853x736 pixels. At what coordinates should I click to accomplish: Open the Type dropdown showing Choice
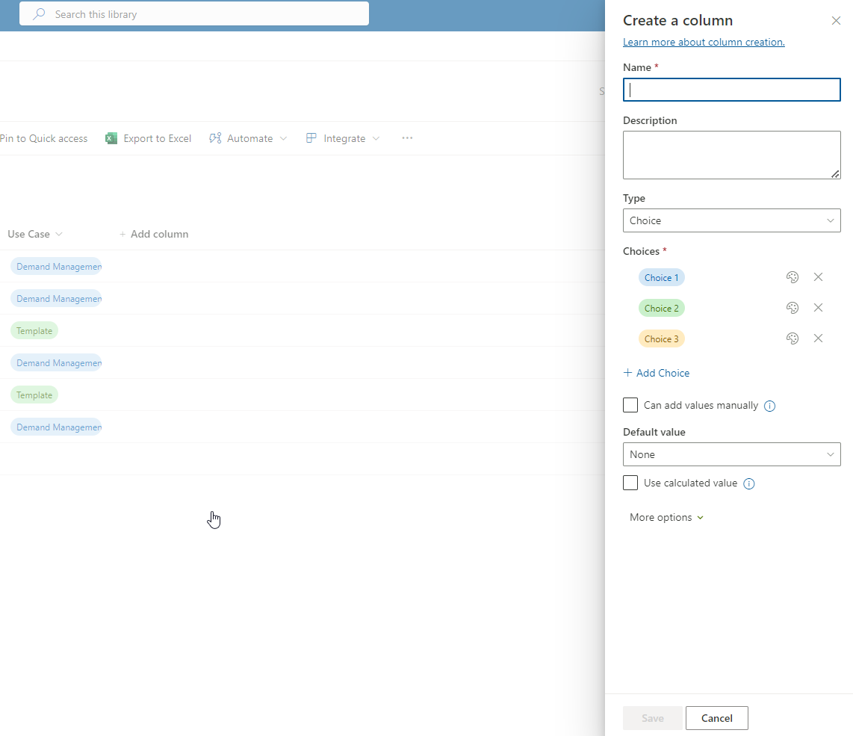(731, 220)
